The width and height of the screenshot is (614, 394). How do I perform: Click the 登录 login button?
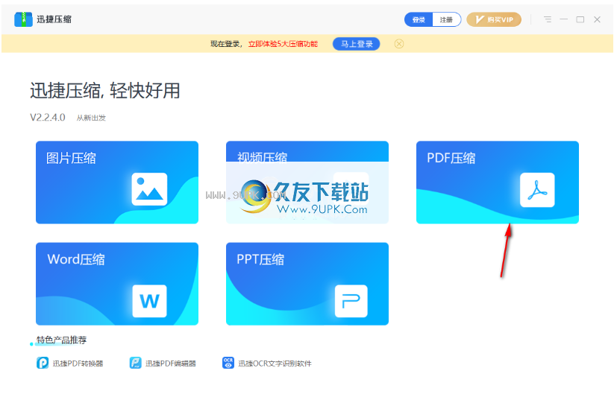(x=419, y=19)
